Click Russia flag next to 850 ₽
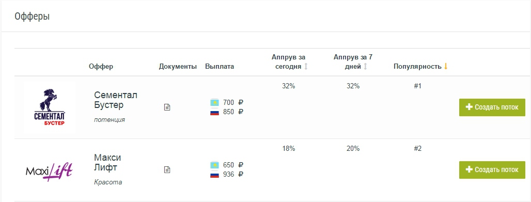Screen dimensions: 531x202 [x=215, y=112]
